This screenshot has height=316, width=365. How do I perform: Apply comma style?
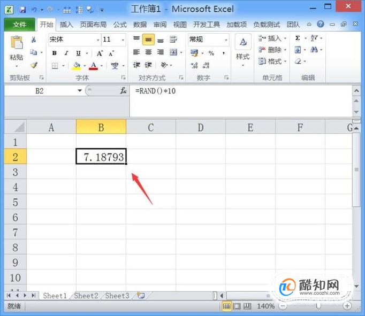click(224, 53)
